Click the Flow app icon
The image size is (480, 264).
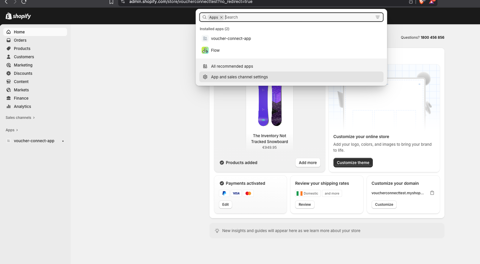205,50
